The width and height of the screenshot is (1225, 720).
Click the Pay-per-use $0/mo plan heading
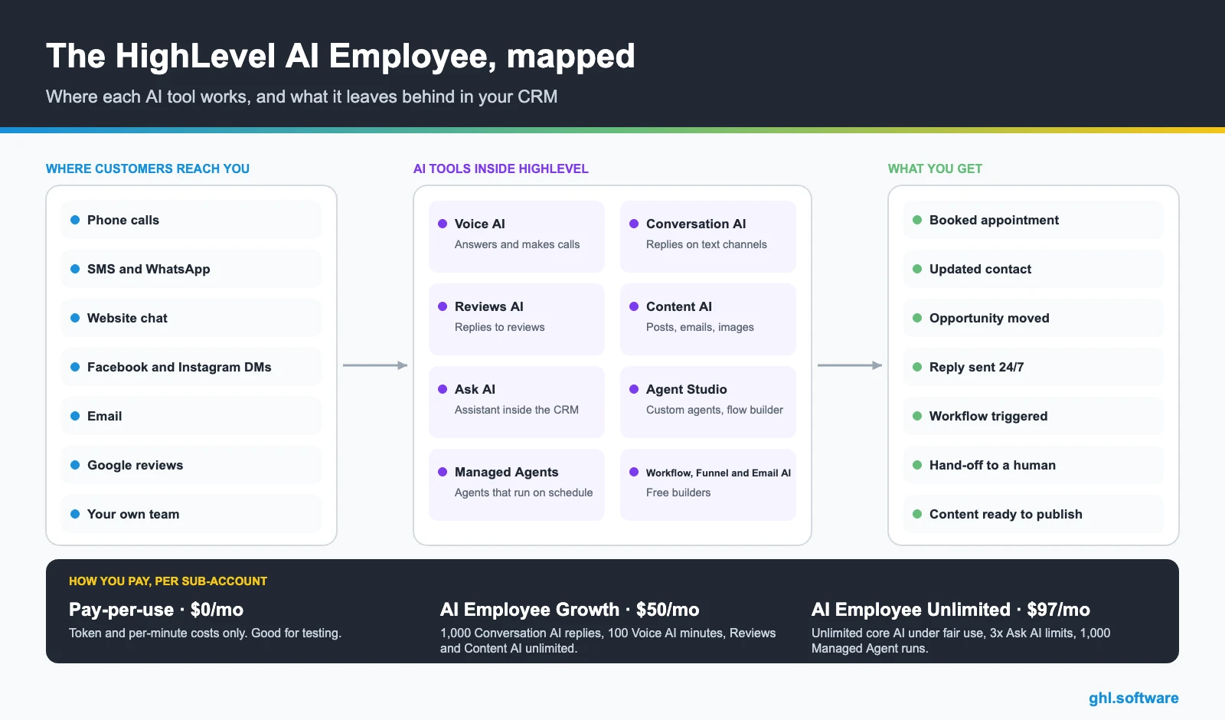point(156,610)
